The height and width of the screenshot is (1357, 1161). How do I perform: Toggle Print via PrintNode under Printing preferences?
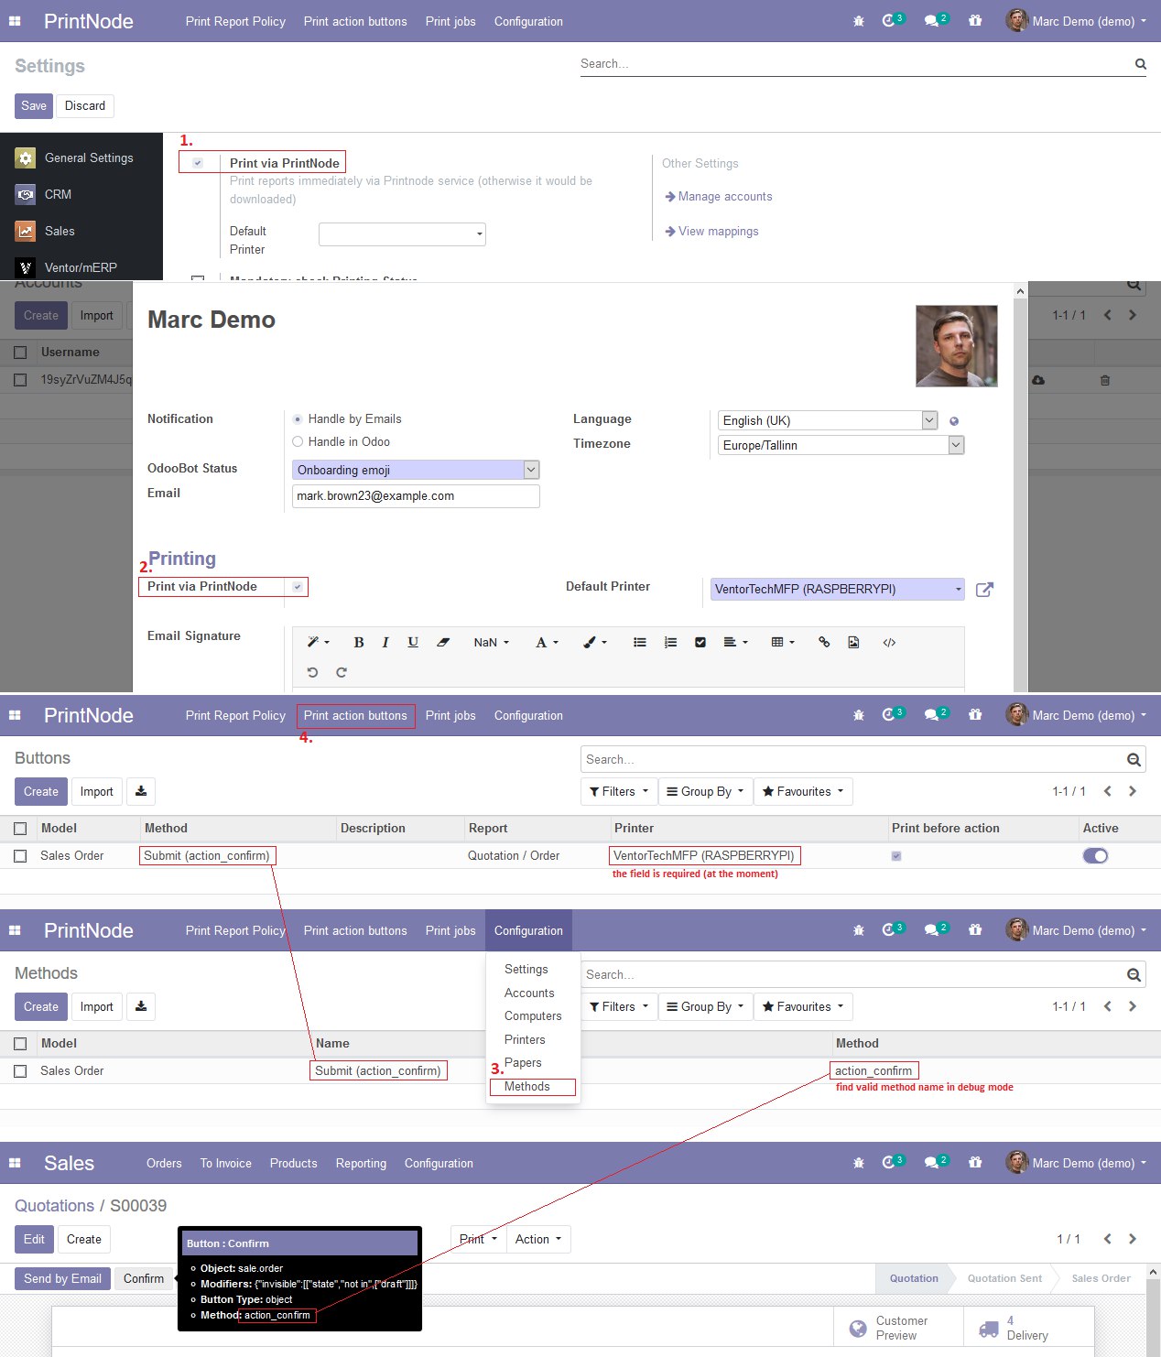coord(298,587)
